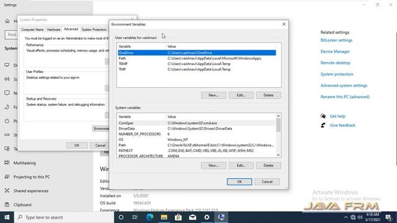Open Multitasking in the Settings sidebar

(25, 163)
